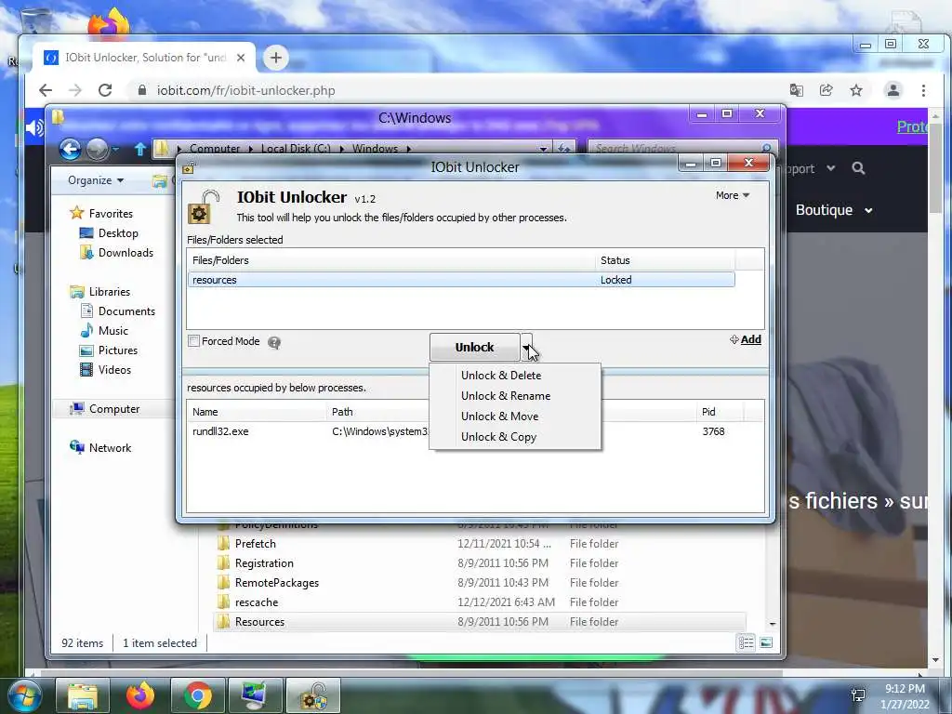The width and height of the screenshot is (952, 714).
Task: Open Chrome from taskbar
Action: [198, 695]
